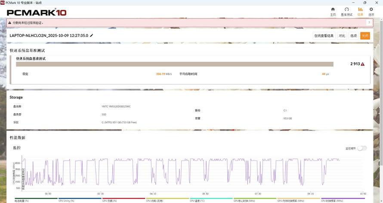Click the question mark help button on warning banner

click(369, 23)
